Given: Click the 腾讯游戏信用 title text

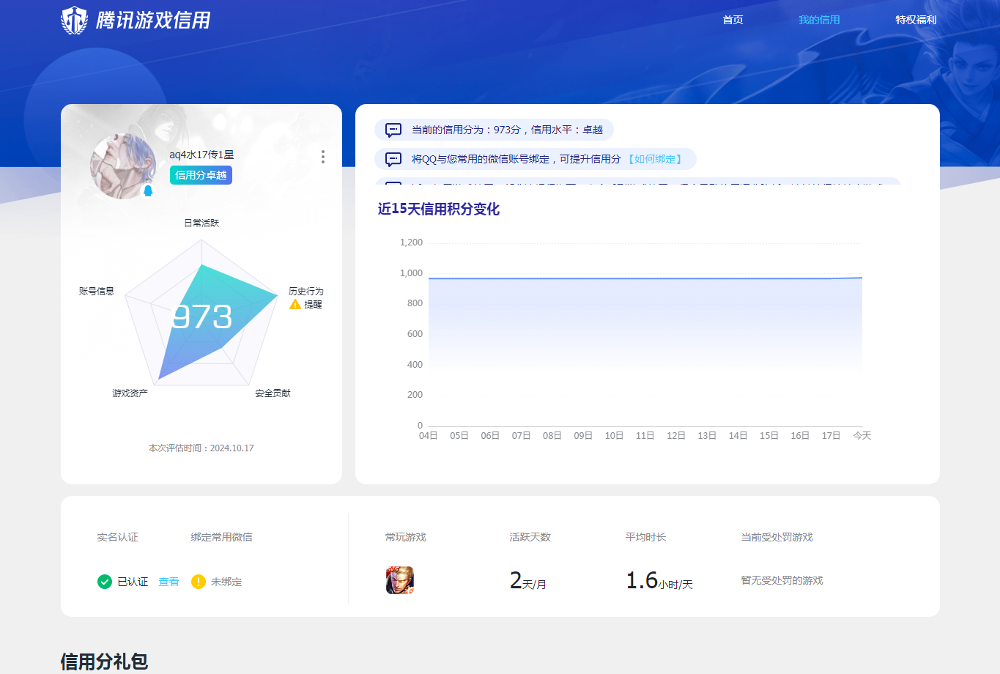Looking at the screenshot, I should click(153, 21).
